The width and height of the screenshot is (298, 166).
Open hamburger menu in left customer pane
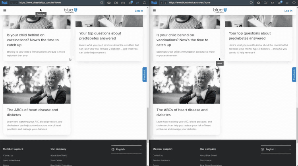[x=5, y=11]
